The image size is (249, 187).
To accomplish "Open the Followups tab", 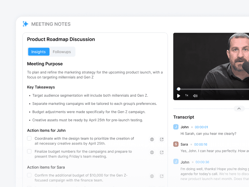I will click(62, 52).
